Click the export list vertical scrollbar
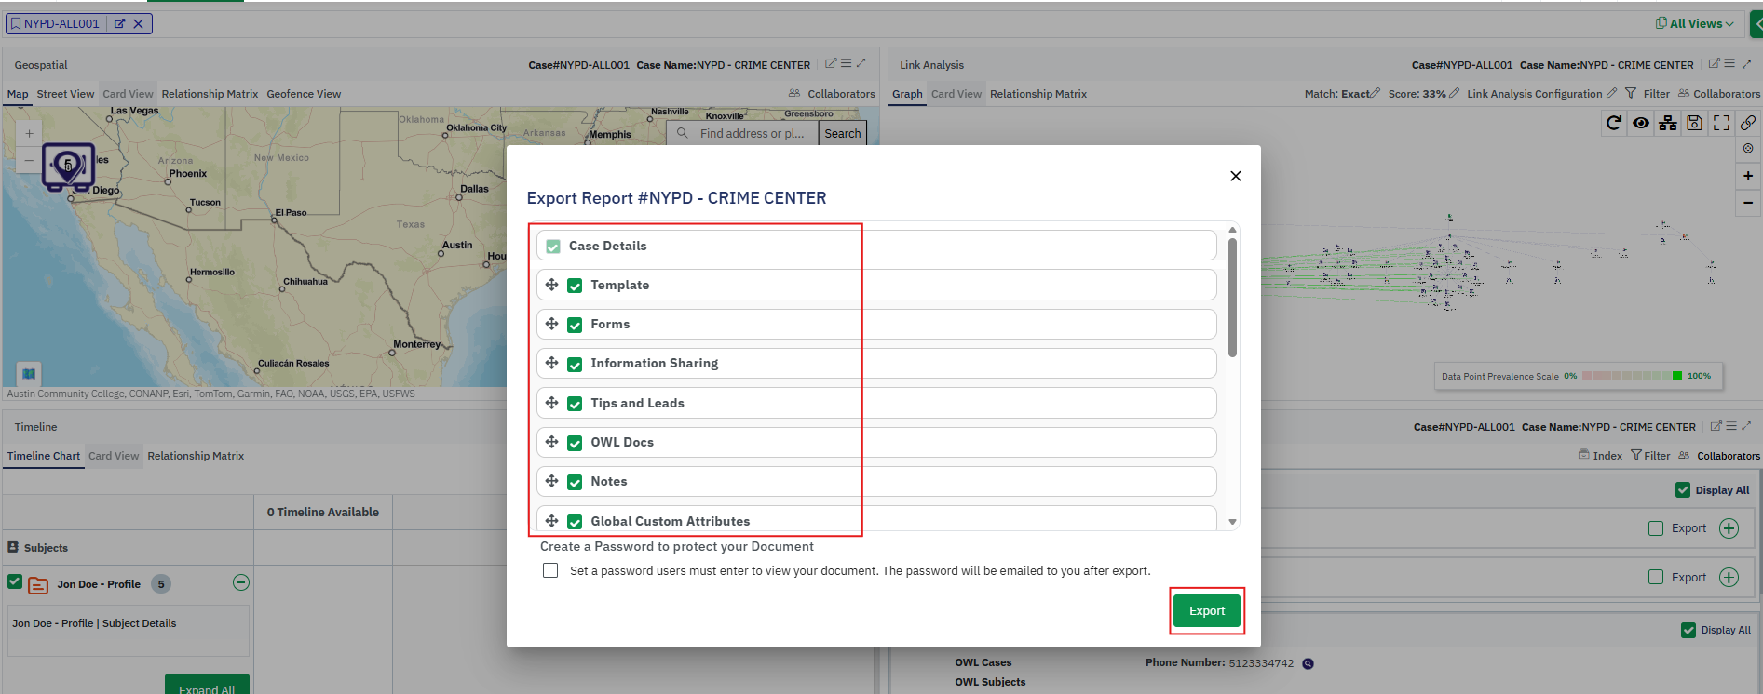 1232,298
